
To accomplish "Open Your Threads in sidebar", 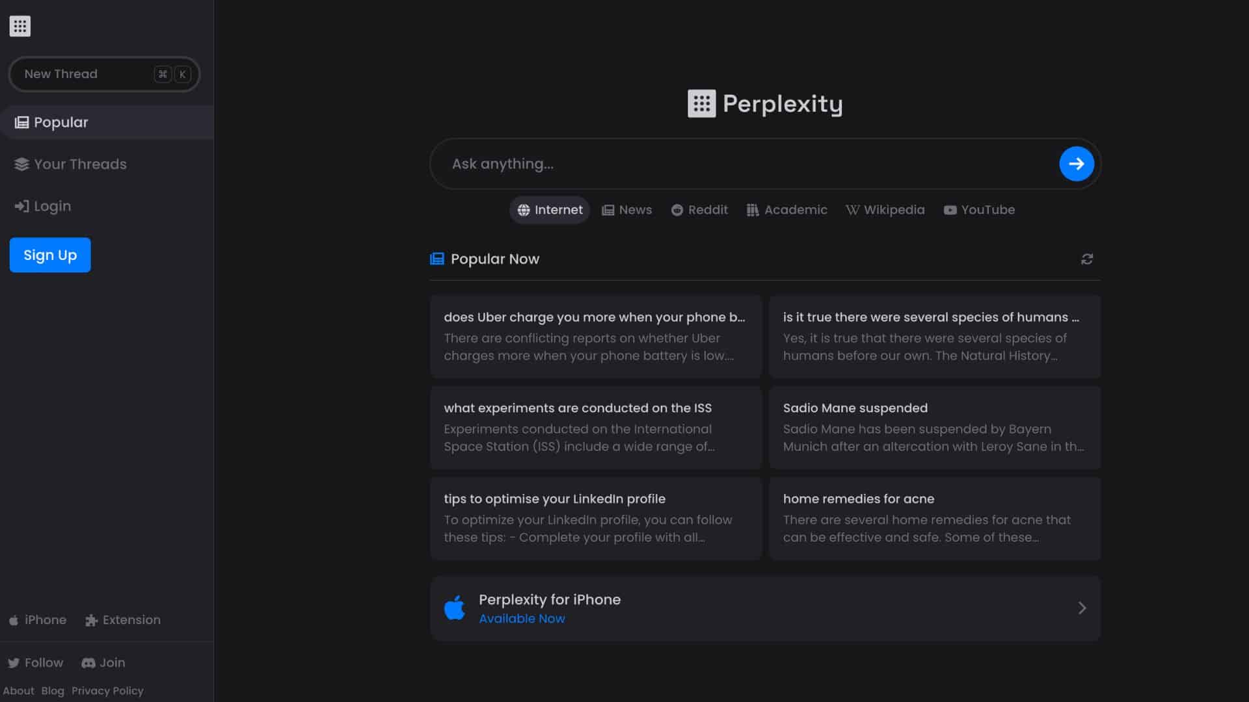I will [70, 164].
